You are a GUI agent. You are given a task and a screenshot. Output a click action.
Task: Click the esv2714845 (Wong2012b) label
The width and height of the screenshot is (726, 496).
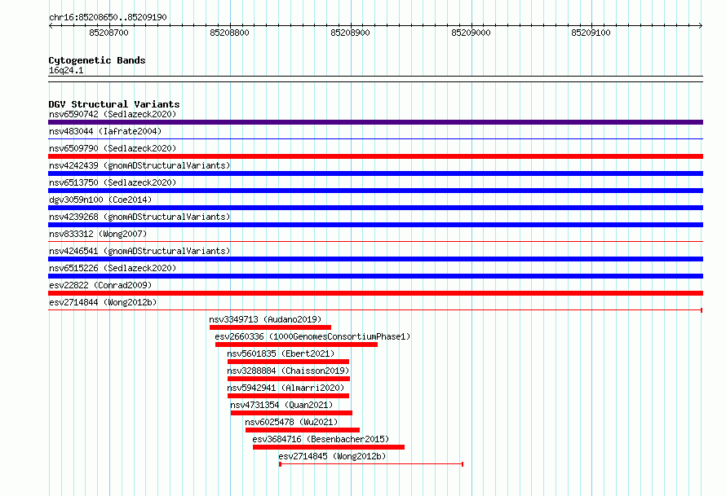click(x=332, y=456)
